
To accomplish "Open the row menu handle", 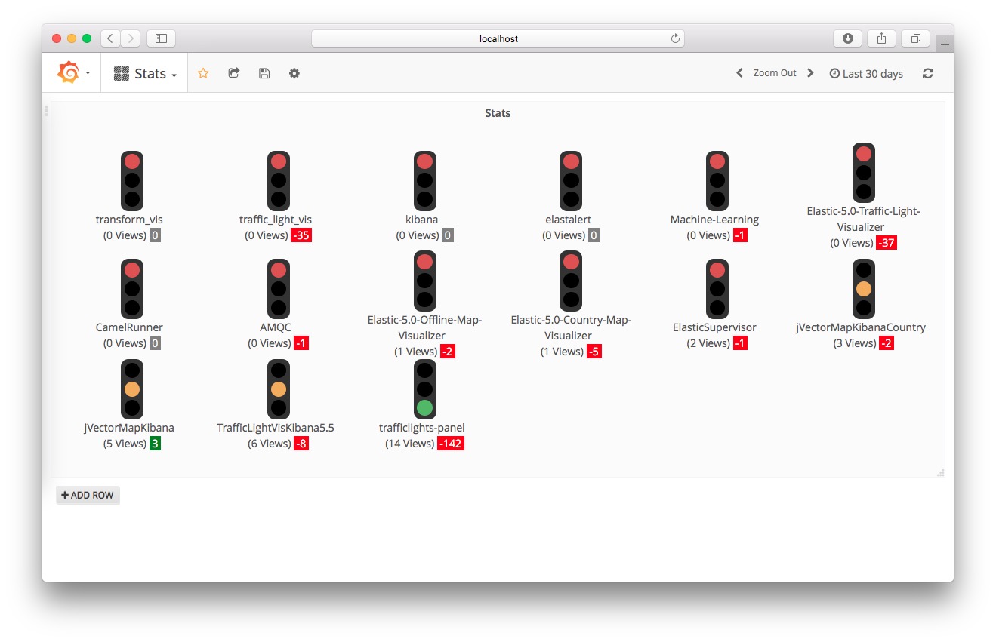I will tap(46, 111).
